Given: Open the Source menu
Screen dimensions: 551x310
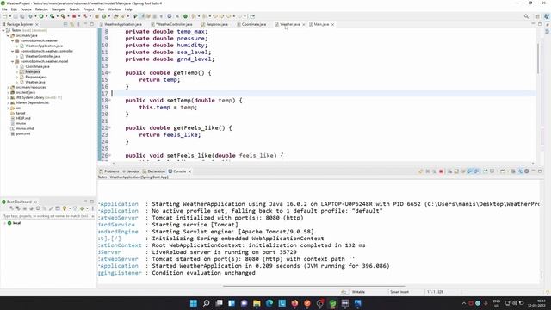Looking at the screenshot, I should [26, 9].
